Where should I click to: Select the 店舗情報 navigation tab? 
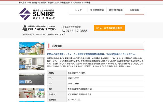[x=134, y=10]
